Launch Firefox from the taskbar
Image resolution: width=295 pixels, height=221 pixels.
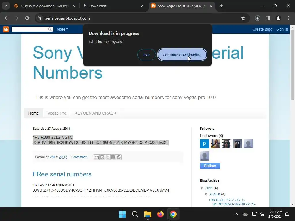(160, 214)
